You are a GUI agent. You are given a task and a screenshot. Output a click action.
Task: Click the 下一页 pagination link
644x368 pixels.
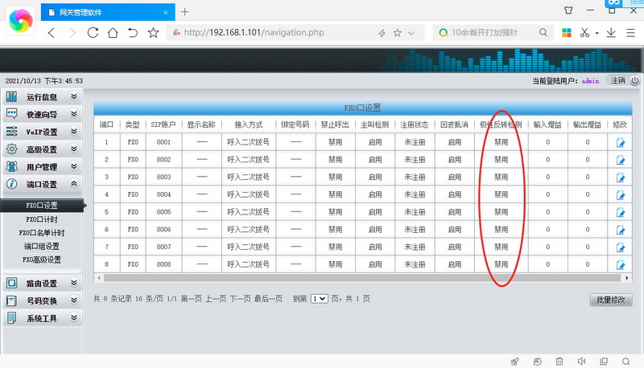coord(242,298)
